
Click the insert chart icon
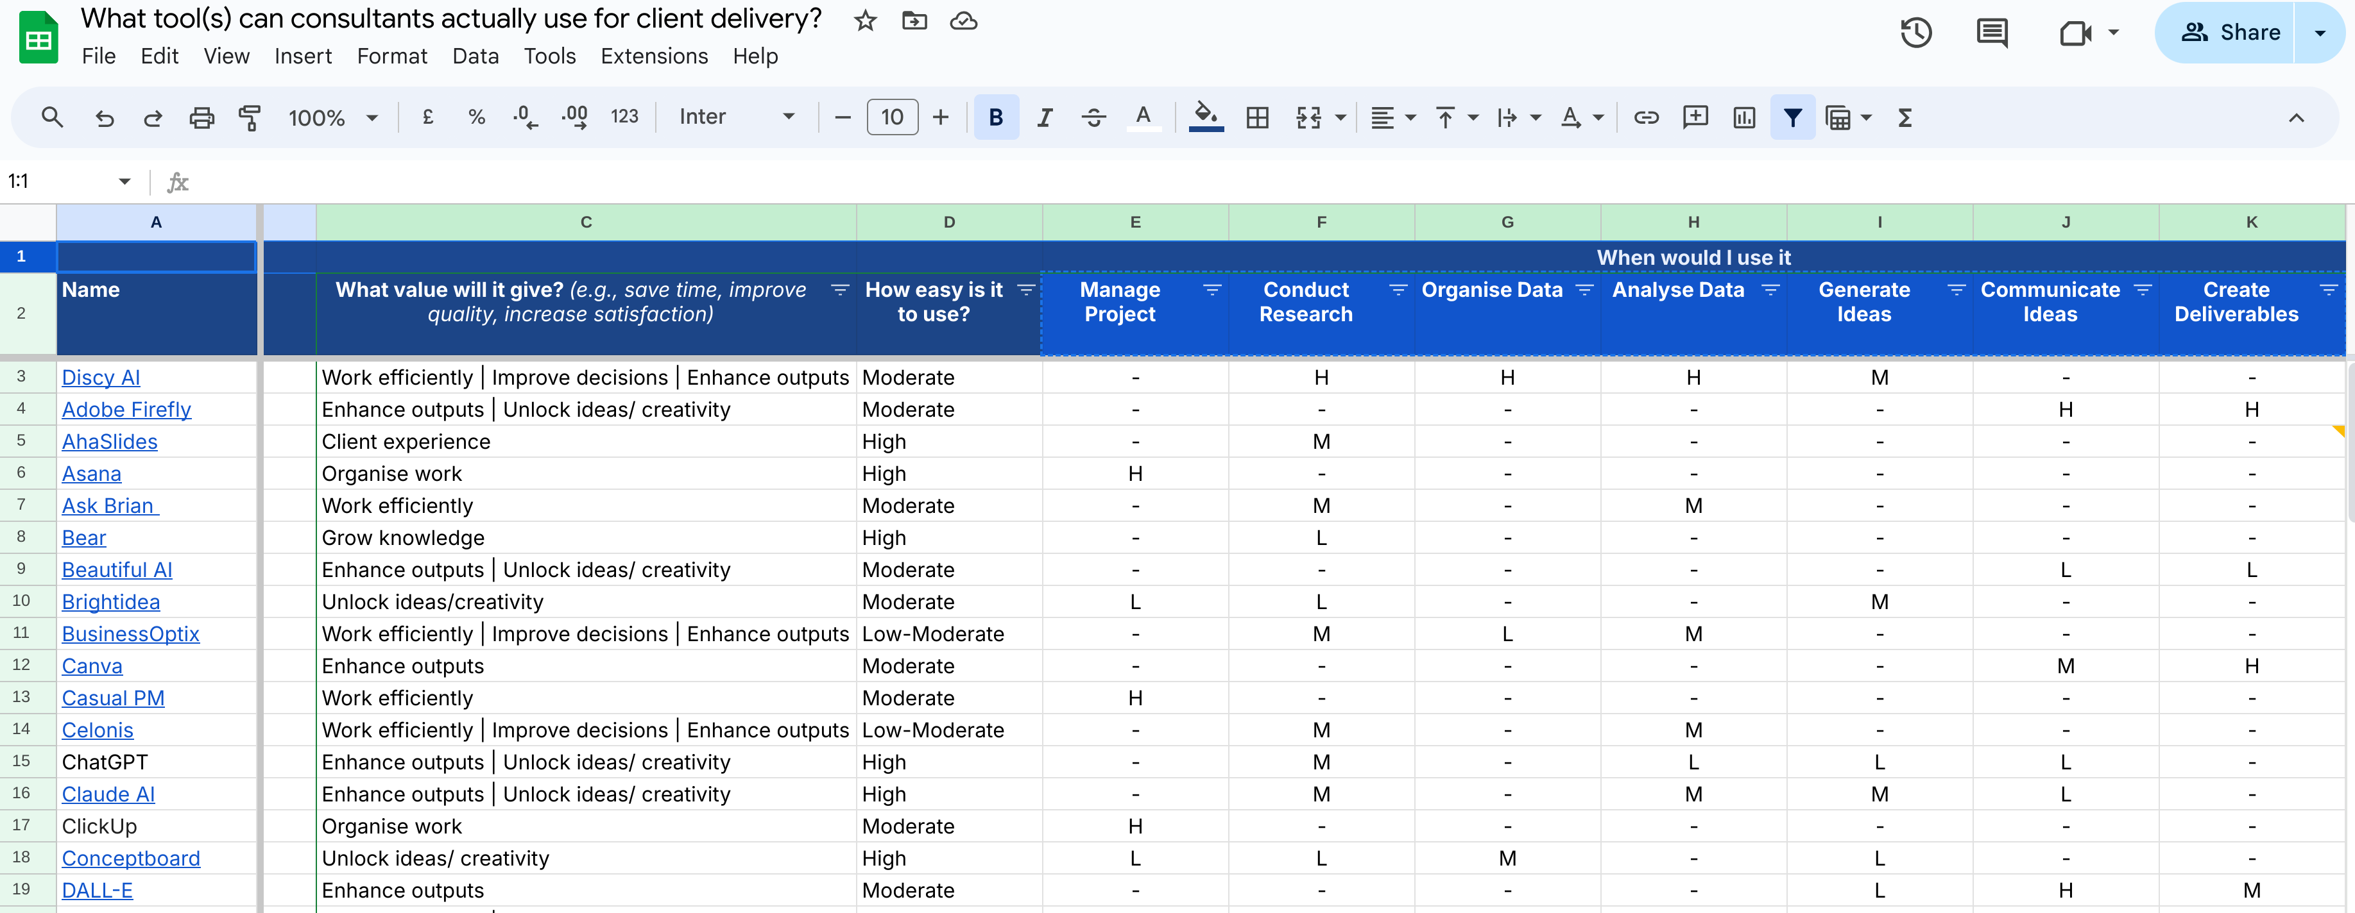pyautogui.click(x=1743, y=118)
